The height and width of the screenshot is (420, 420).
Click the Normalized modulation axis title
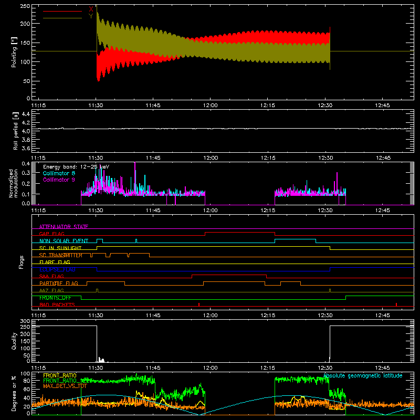tap(13, 183)
